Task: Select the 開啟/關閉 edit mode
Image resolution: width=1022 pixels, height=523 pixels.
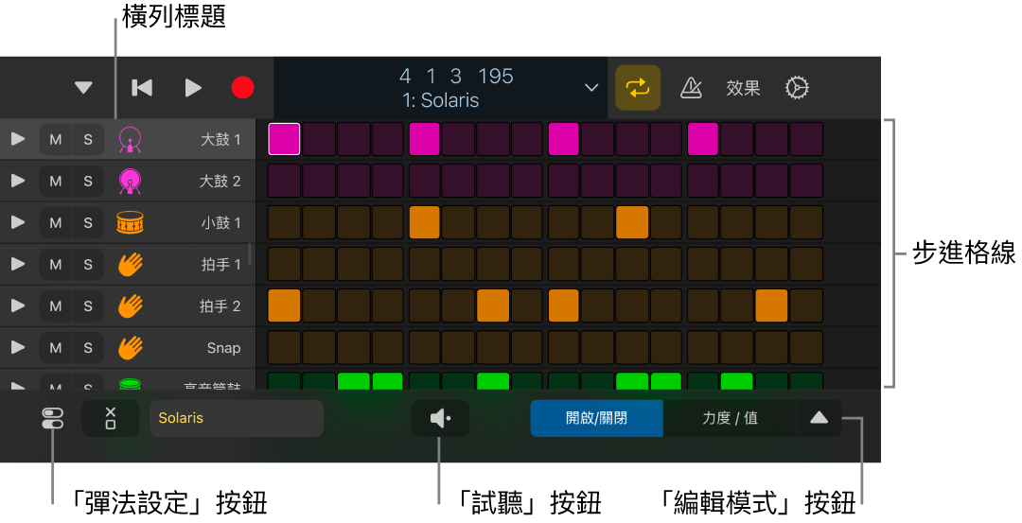Action: [596, 418]
